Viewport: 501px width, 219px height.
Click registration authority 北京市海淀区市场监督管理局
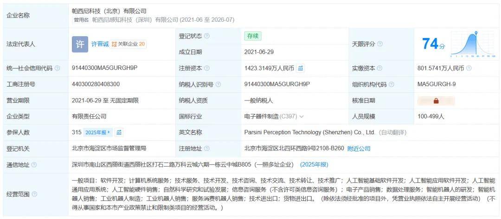(x=109, y=149)
